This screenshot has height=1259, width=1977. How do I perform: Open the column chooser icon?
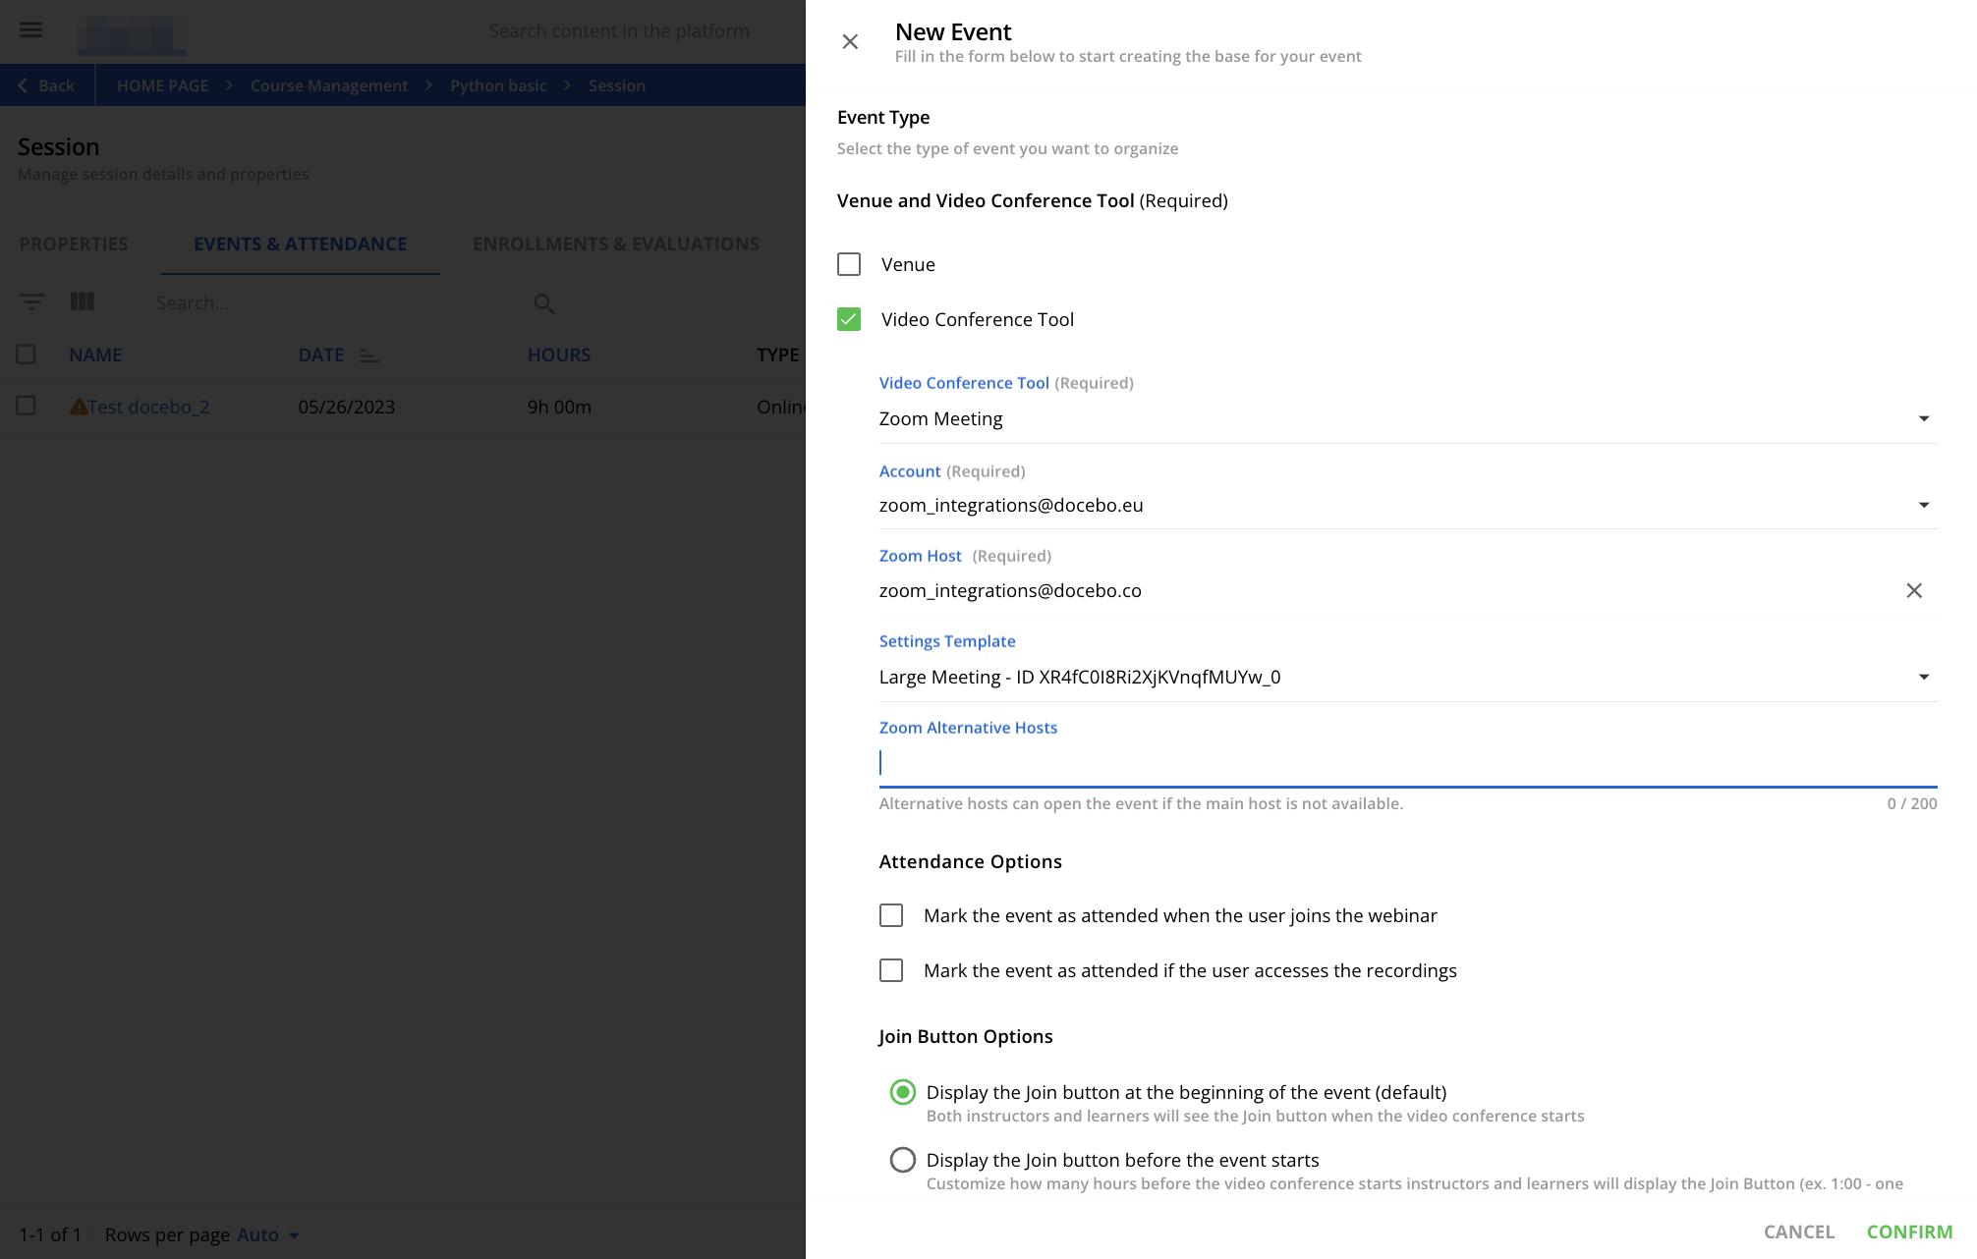pos(83,301)
